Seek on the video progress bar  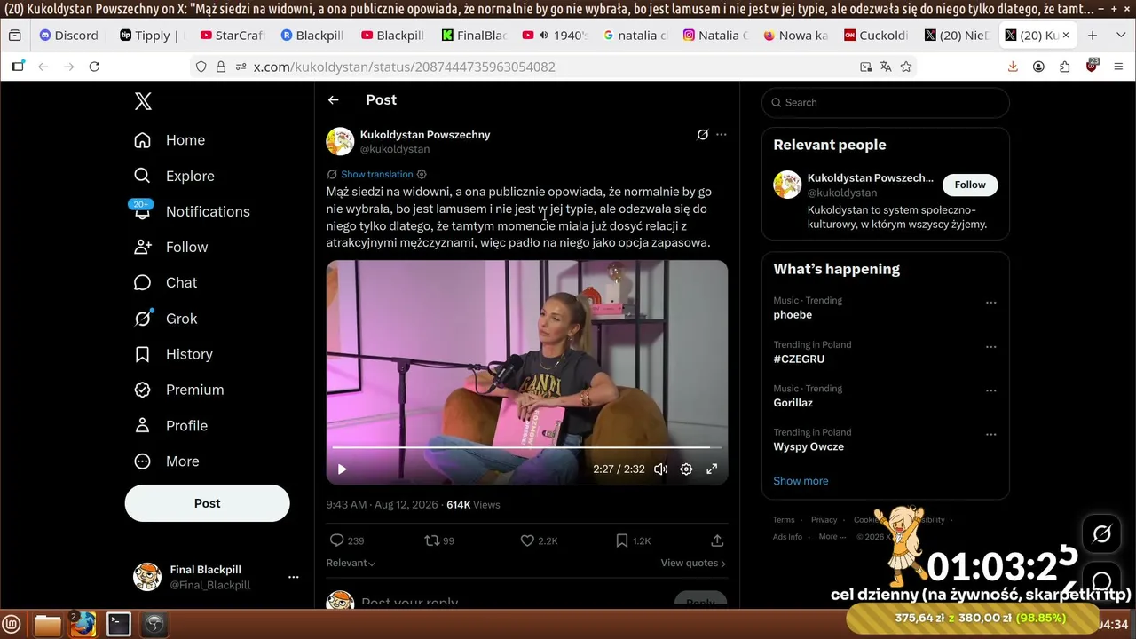[527, 448]
